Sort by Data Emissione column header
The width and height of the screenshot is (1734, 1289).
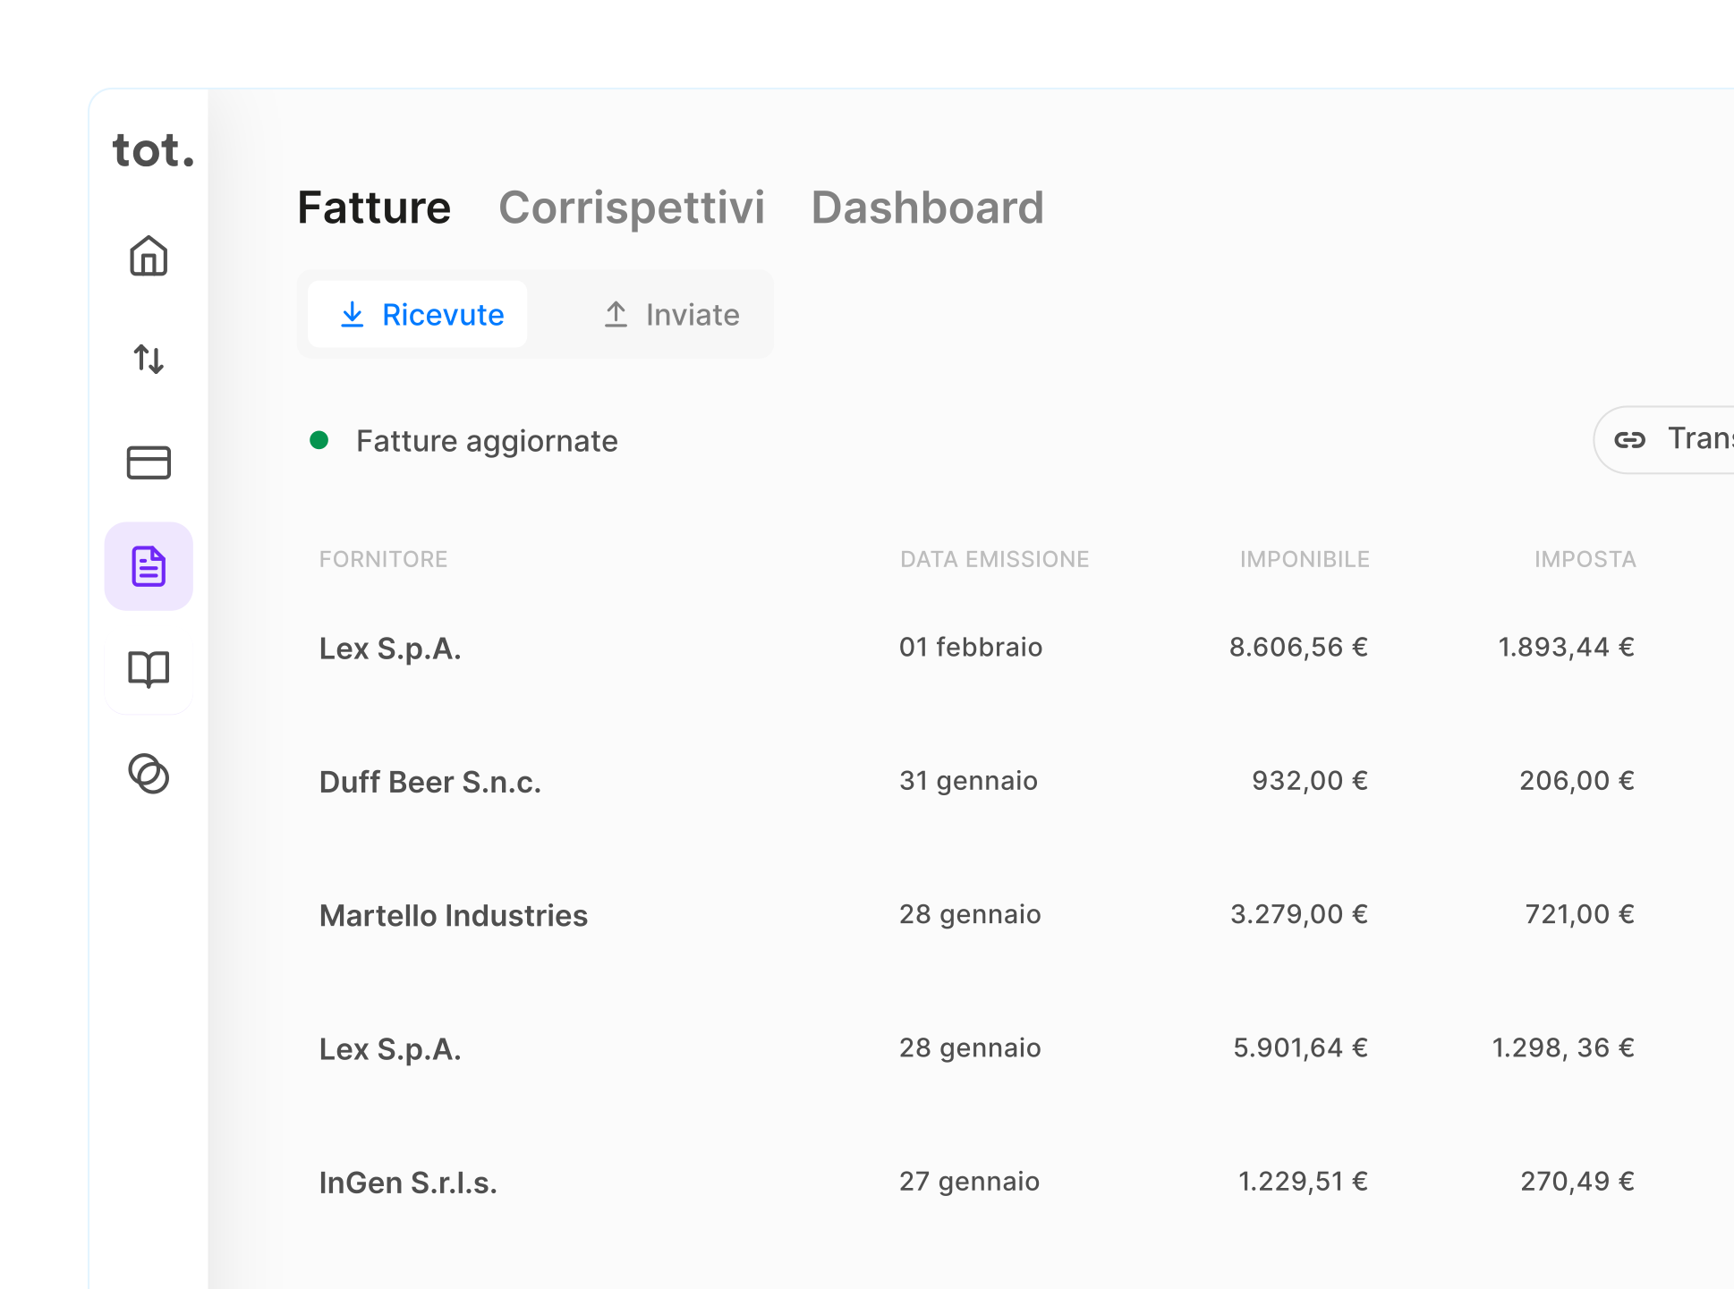(x=994, y=559)
